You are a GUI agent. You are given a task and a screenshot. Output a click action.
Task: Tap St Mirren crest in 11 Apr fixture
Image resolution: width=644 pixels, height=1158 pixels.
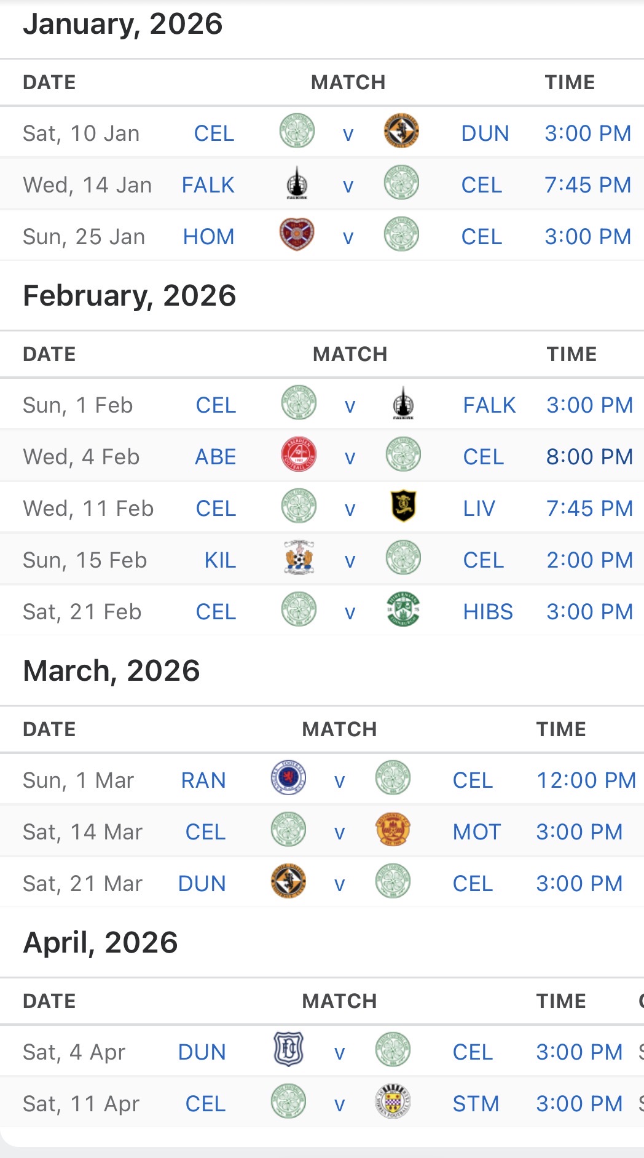(x=393, y=1101)
